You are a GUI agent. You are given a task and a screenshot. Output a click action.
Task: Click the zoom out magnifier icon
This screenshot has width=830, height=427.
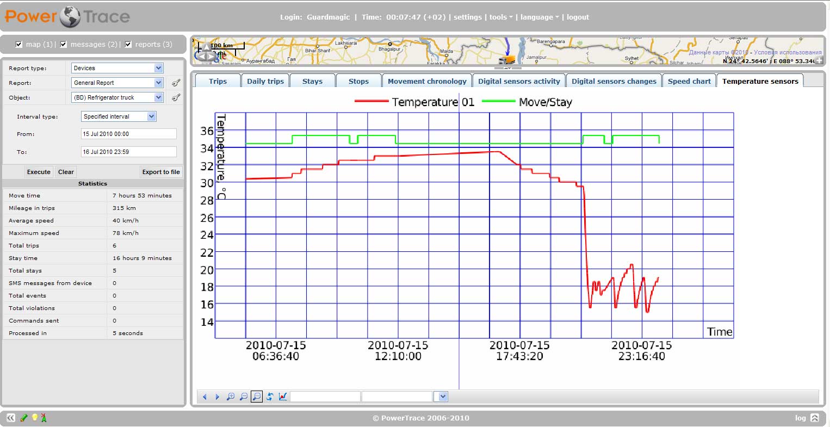[x=244, y=397]
